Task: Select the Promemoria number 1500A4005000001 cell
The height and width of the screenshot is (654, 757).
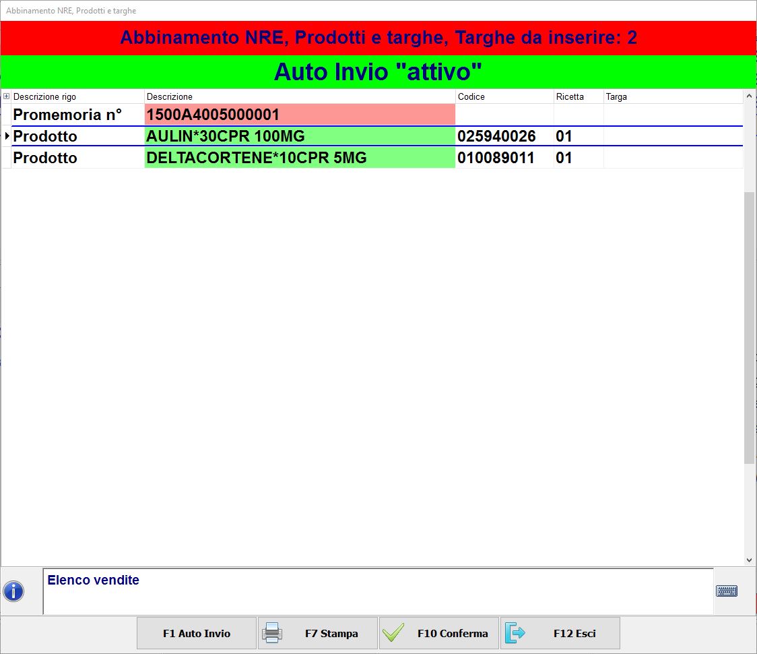Action: point(299,115)
